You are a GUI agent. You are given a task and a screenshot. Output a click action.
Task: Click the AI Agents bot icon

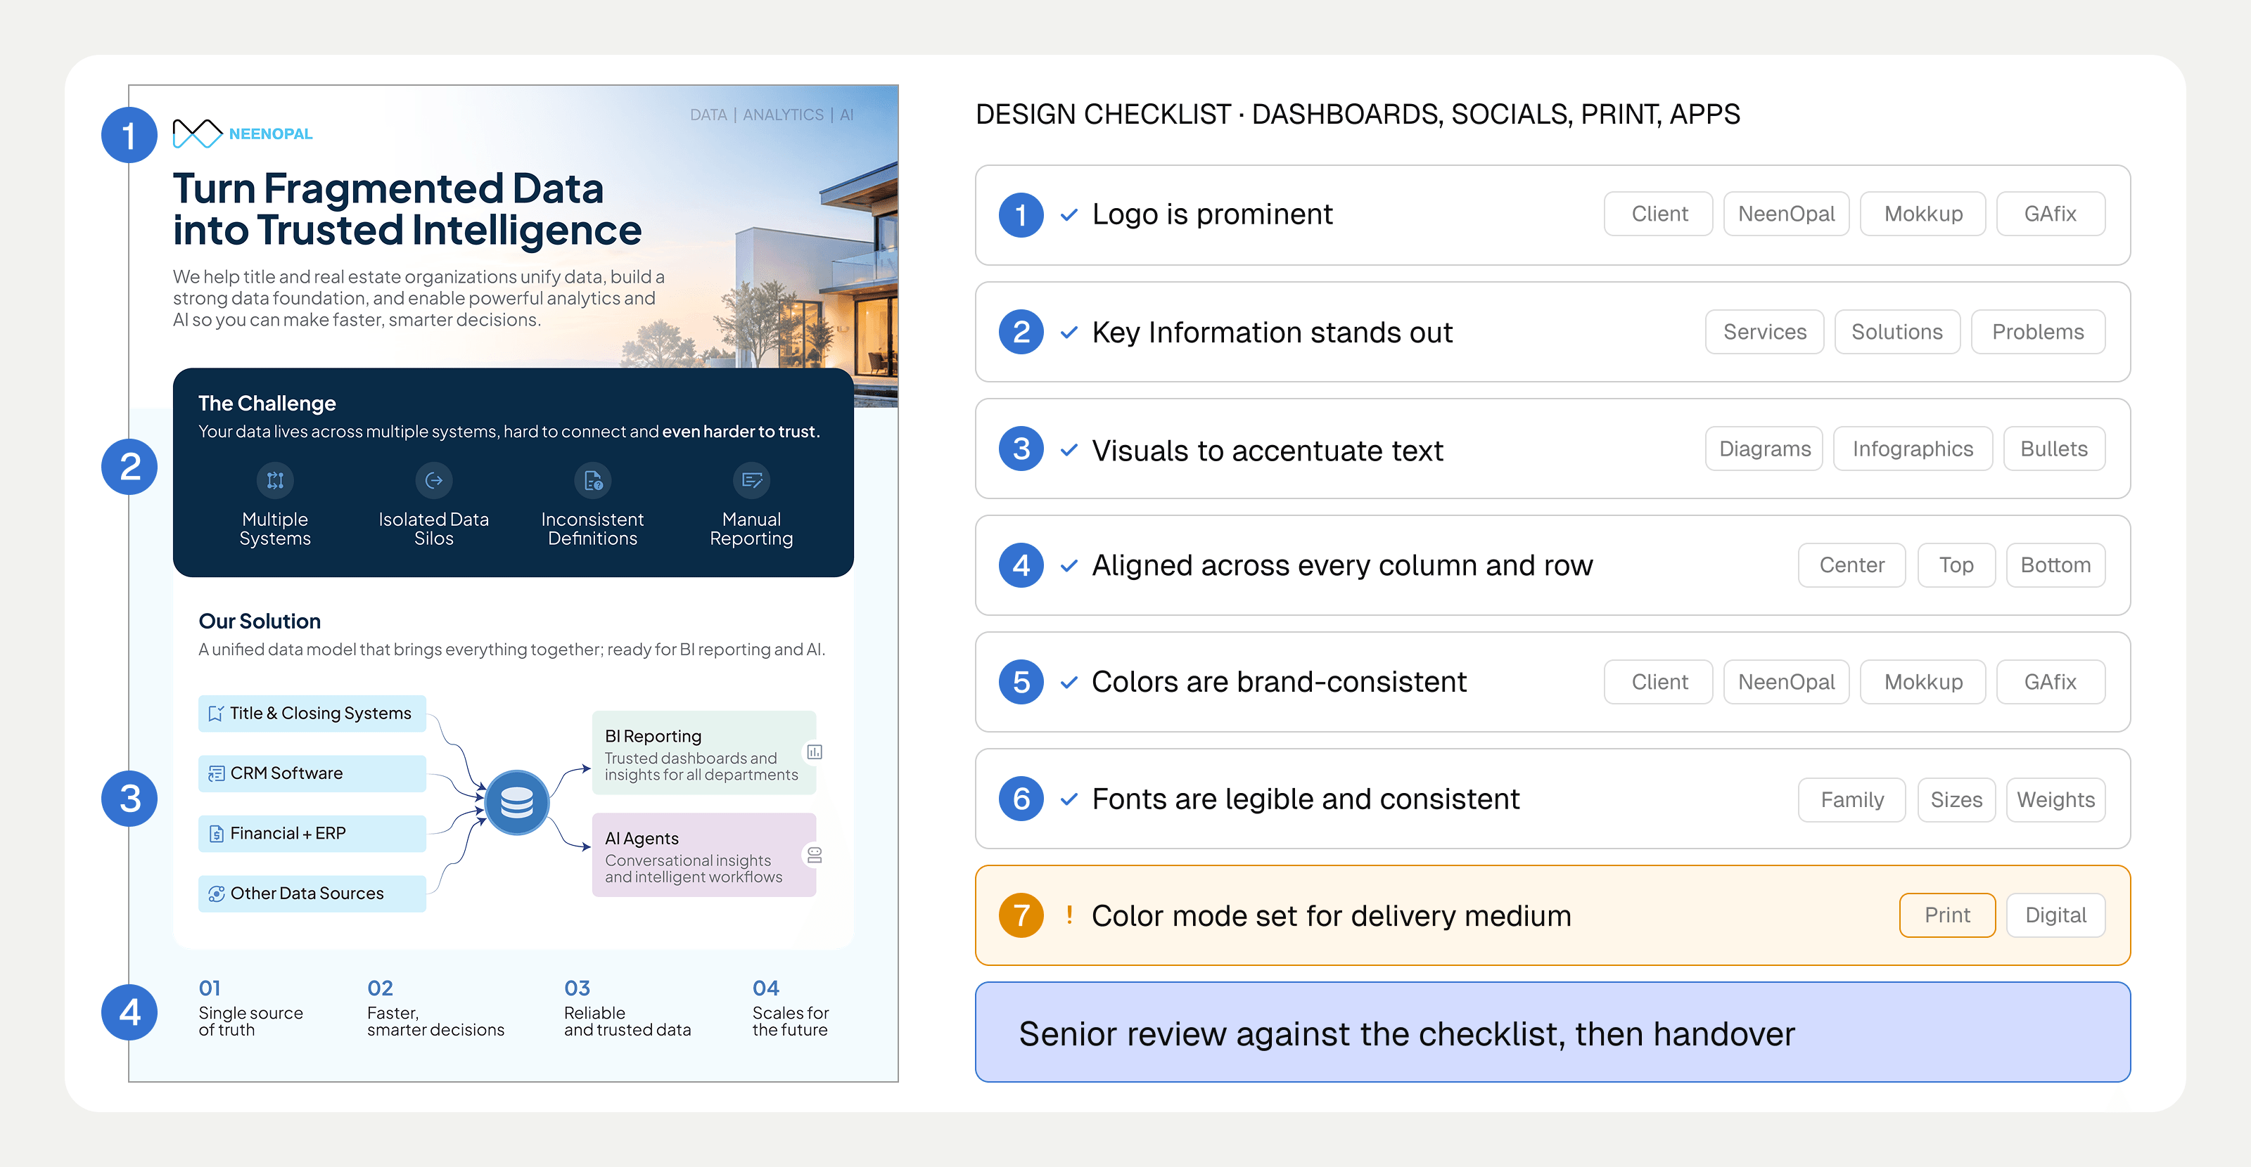pyautogui.click(x=815, y=854)
